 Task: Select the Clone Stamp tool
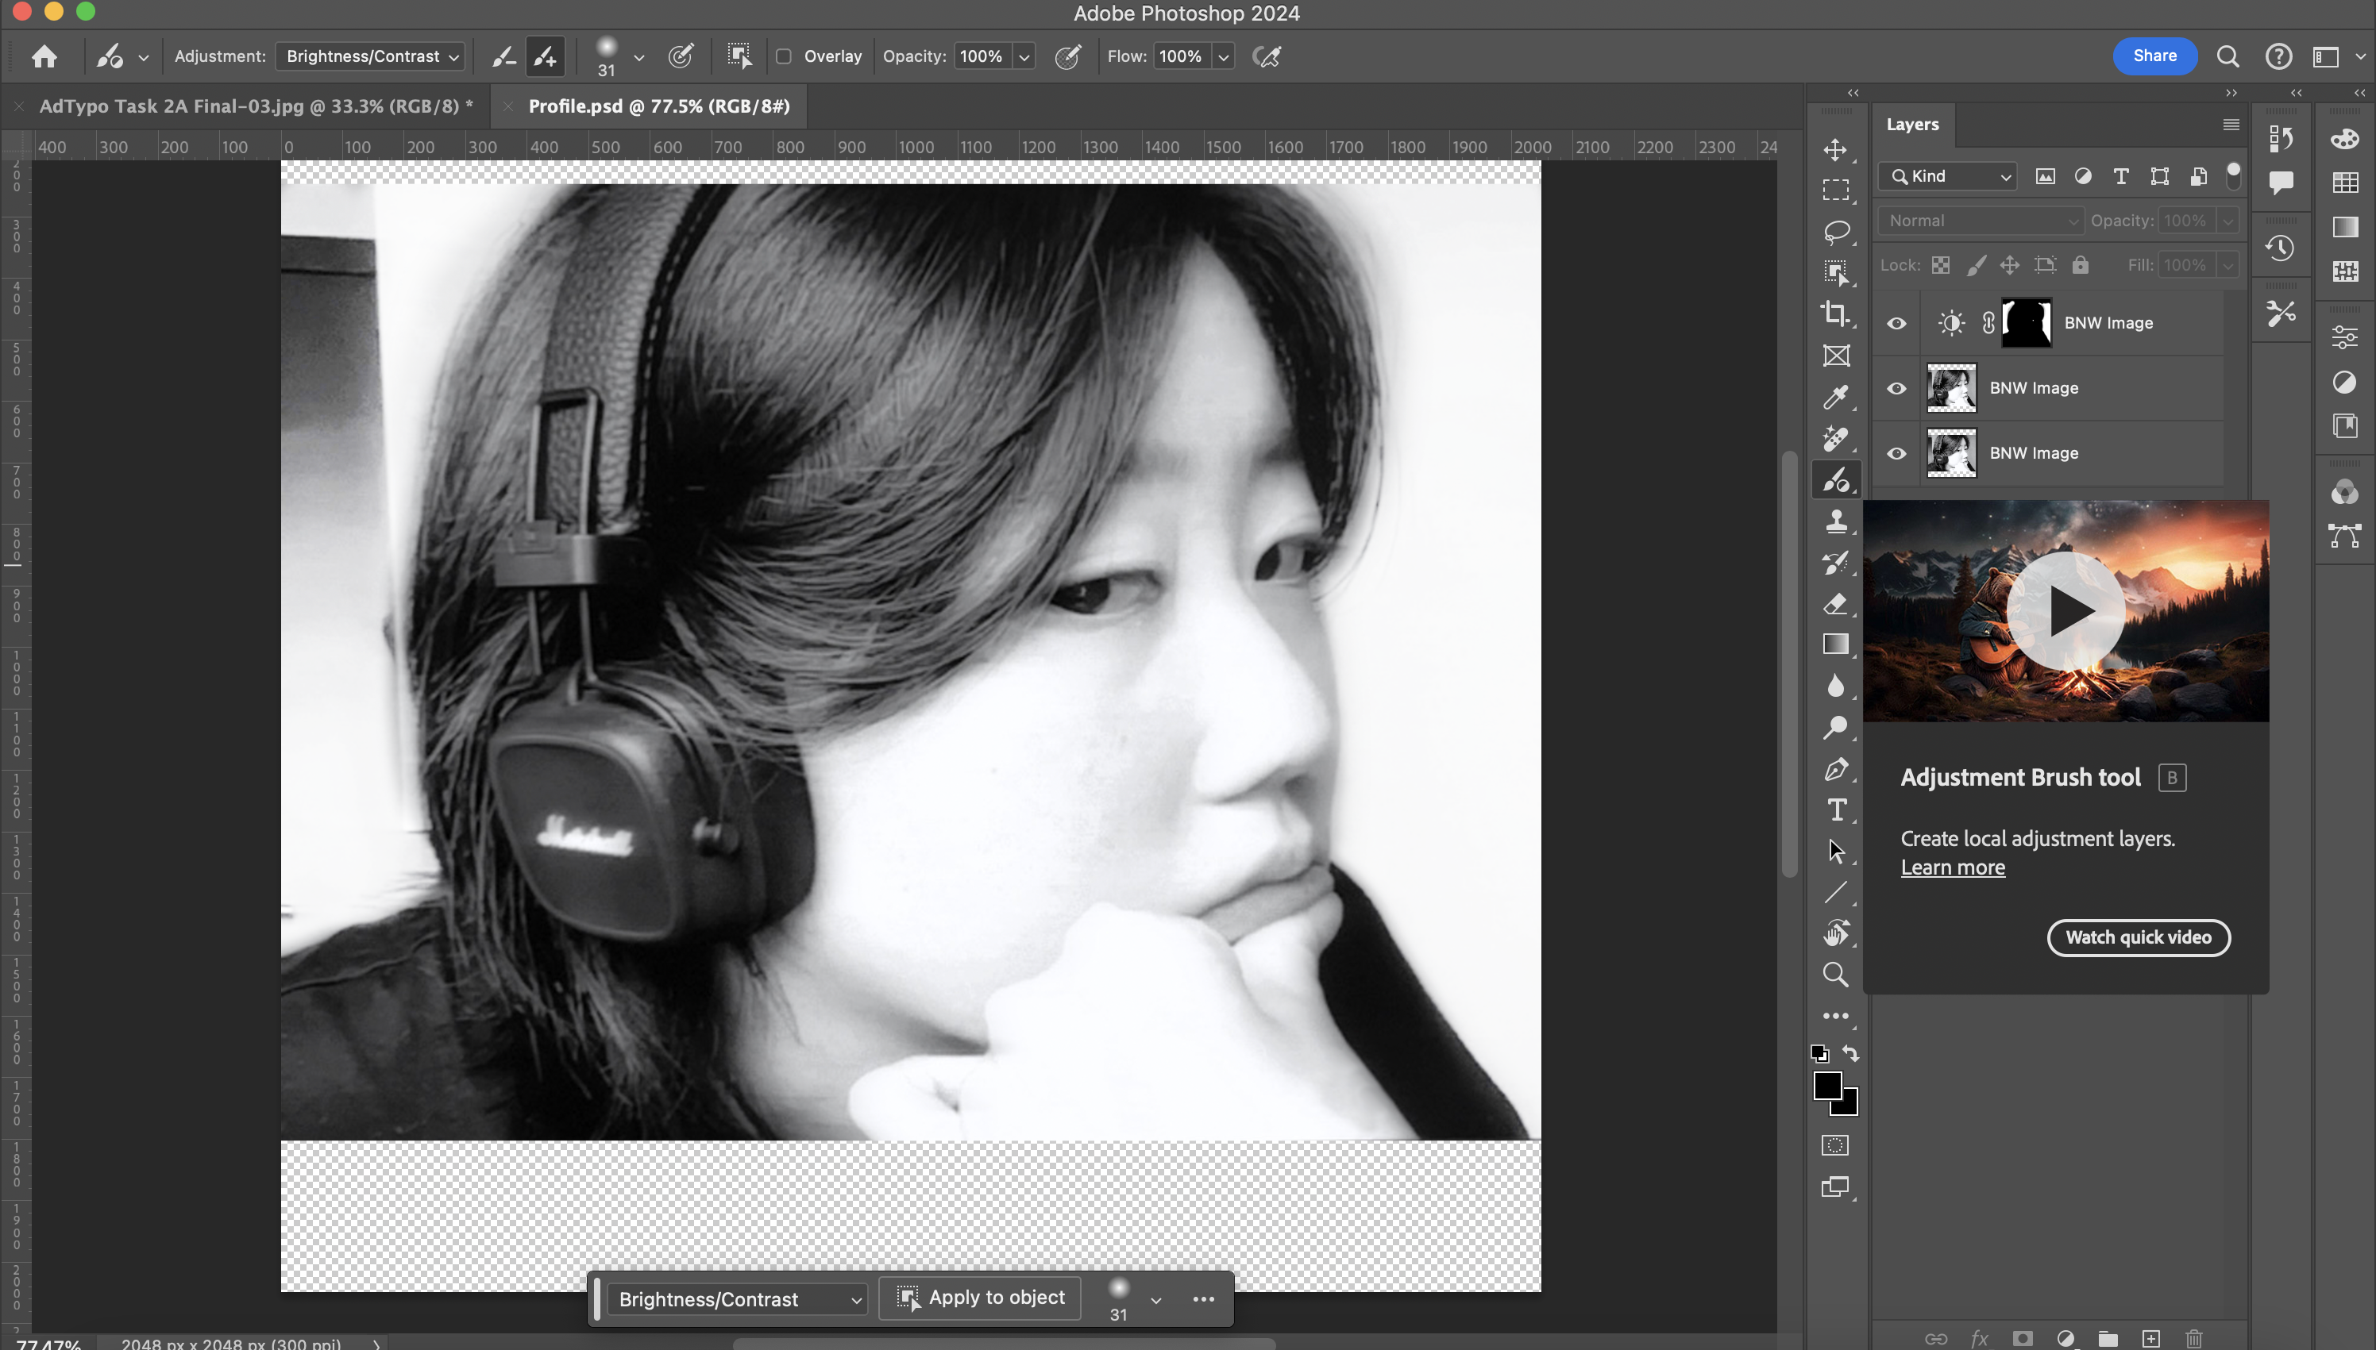(1834, 522)
